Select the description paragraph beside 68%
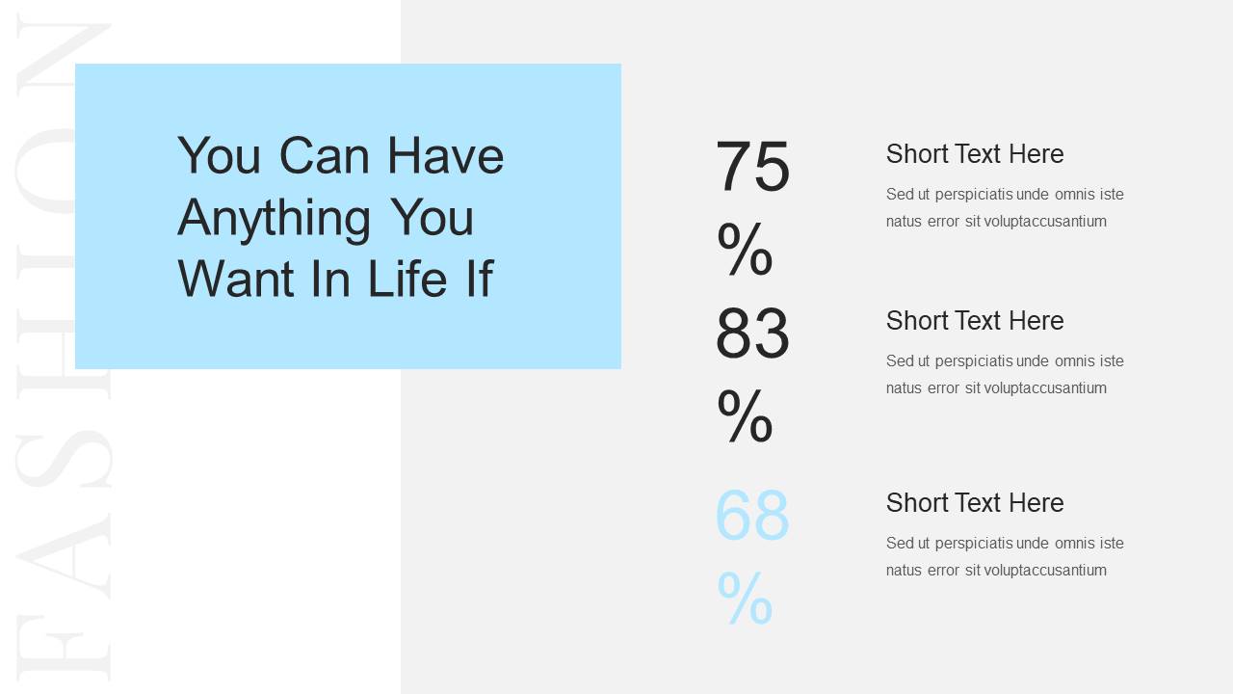This screenshot has width=1233, height=694. [1005, 557]
